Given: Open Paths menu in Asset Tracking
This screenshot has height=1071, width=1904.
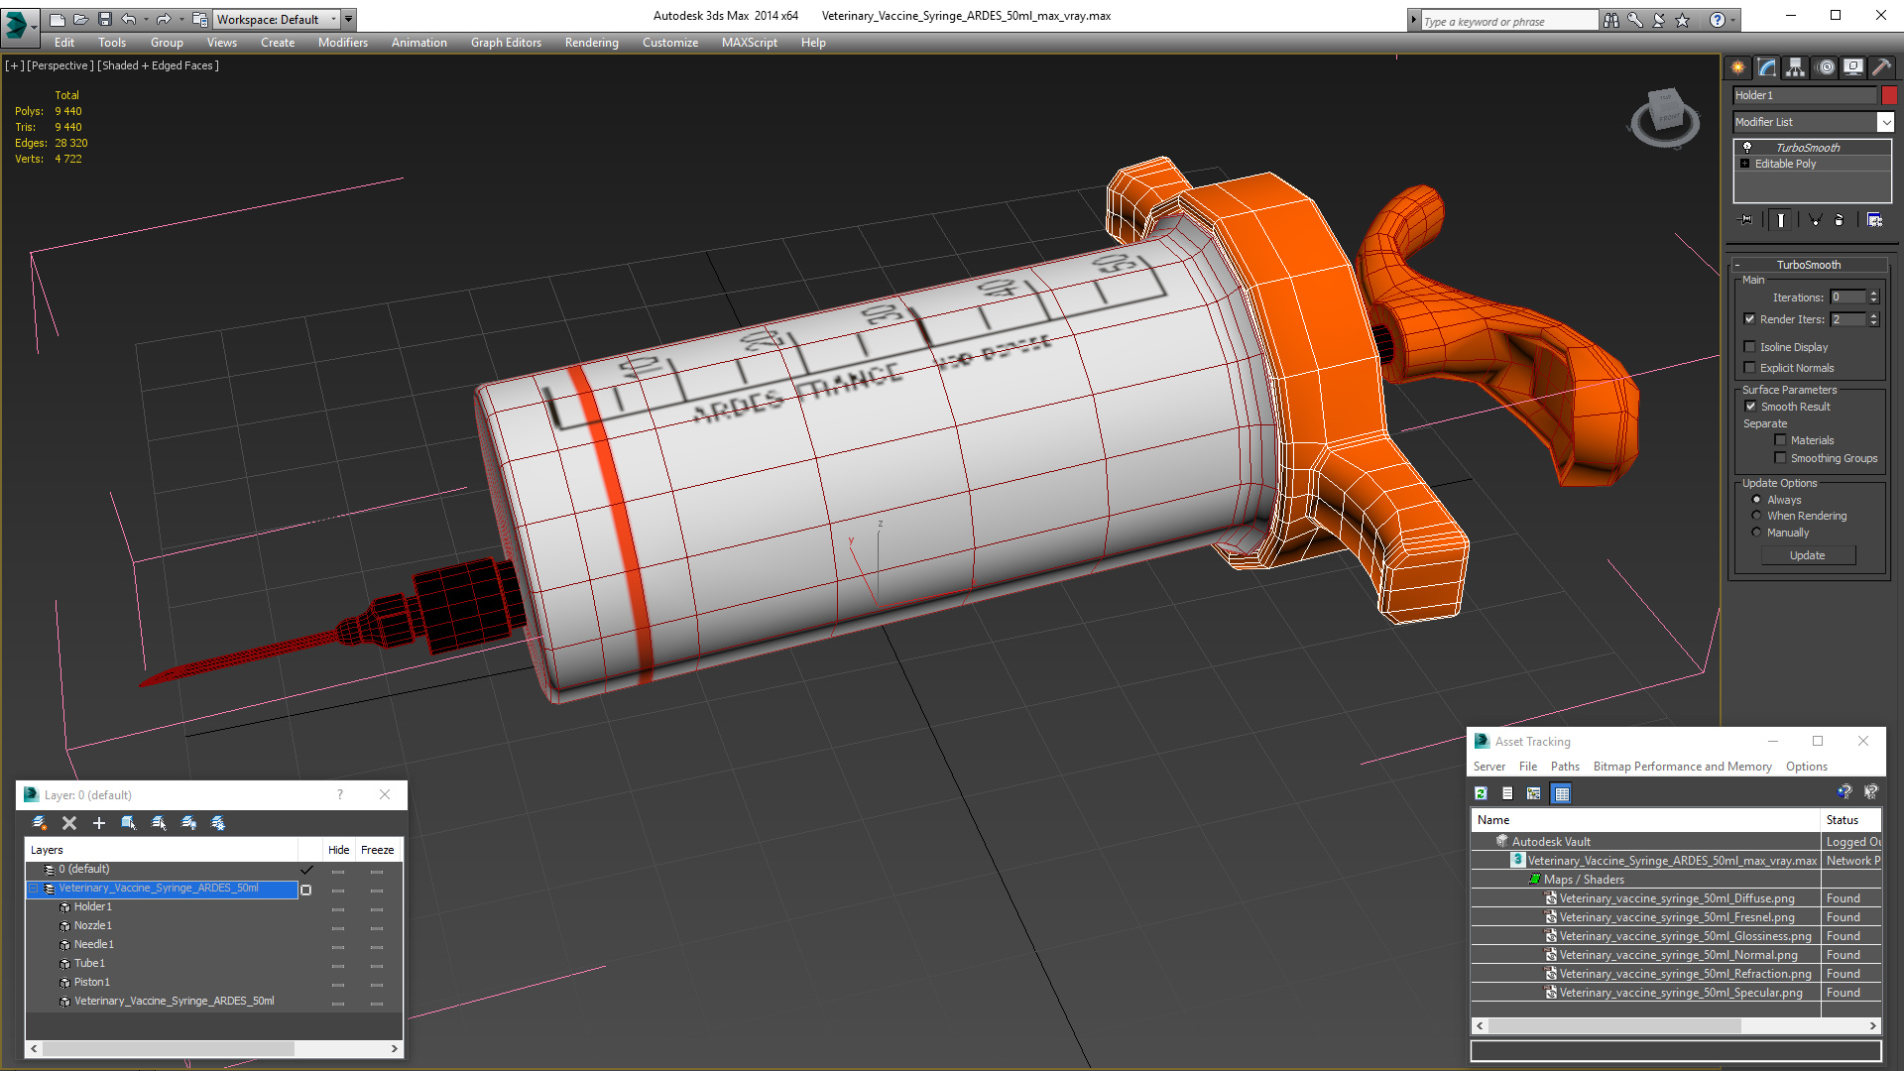Looking at the screenshot, I should 1565,767.
